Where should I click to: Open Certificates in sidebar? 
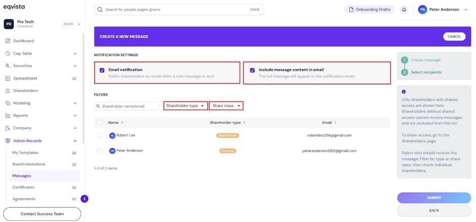23,187
